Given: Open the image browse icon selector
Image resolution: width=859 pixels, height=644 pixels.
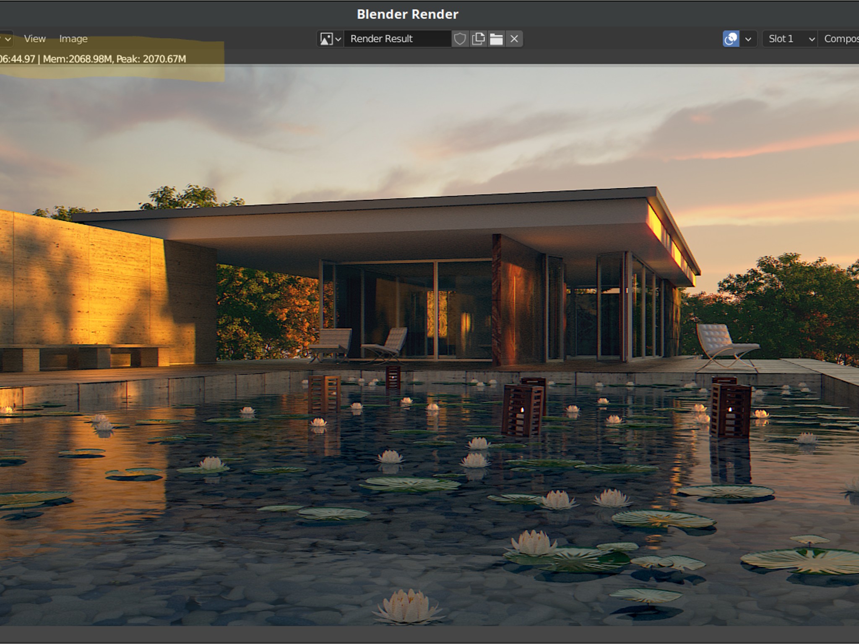Looking at the screenshot, I should pyautogui.click(x=331, y=39).
